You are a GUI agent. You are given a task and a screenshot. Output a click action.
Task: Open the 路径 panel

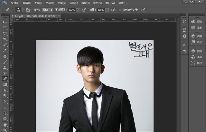point(197,63)
